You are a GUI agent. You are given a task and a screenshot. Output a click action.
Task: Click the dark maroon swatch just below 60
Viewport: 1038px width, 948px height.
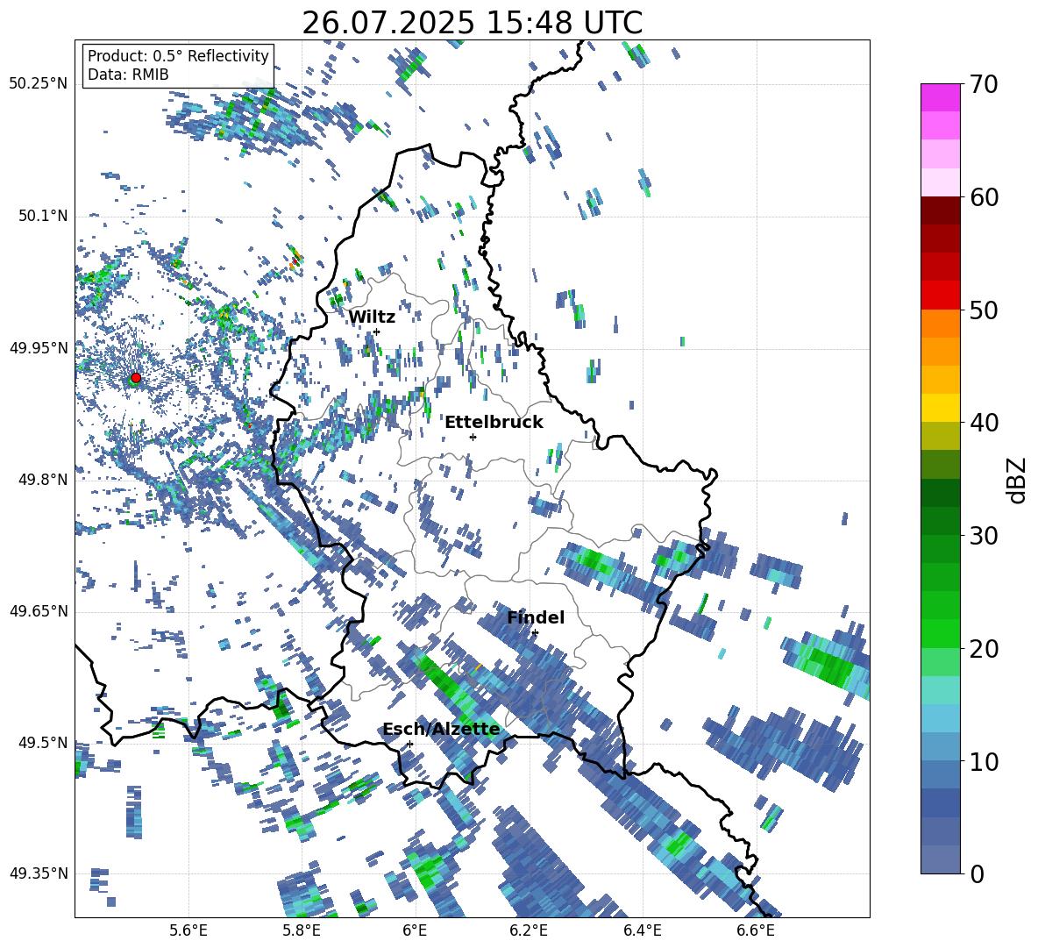coord(940,210)
